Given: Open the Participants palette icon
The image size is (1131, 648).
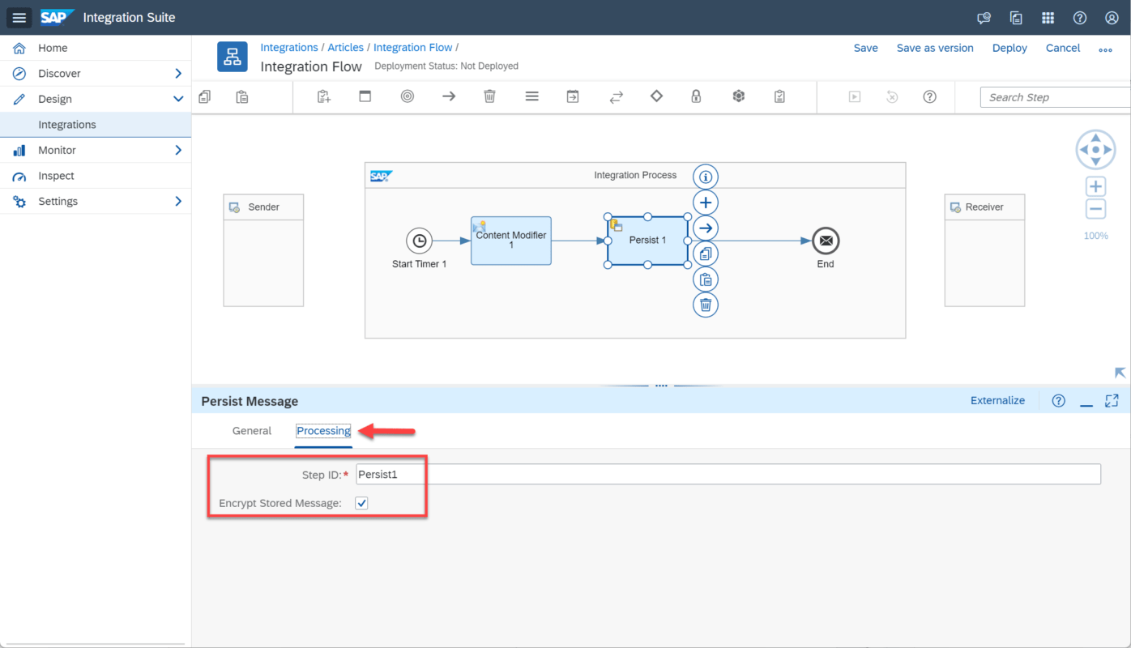Looking at the screenshot, I should (324, 96).
